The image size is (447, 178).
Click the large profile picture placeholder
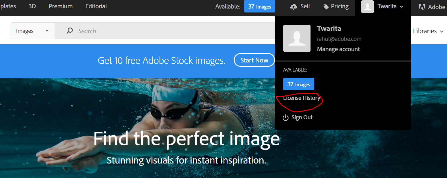(x=297, y=38)
